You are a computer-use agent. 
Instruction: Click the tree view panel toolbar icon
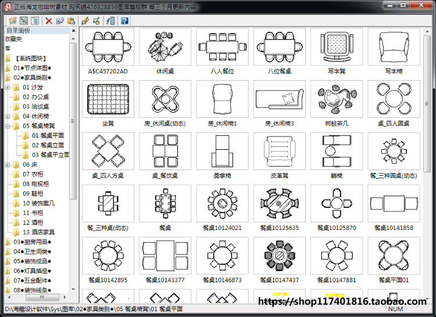tap(24, 20)
